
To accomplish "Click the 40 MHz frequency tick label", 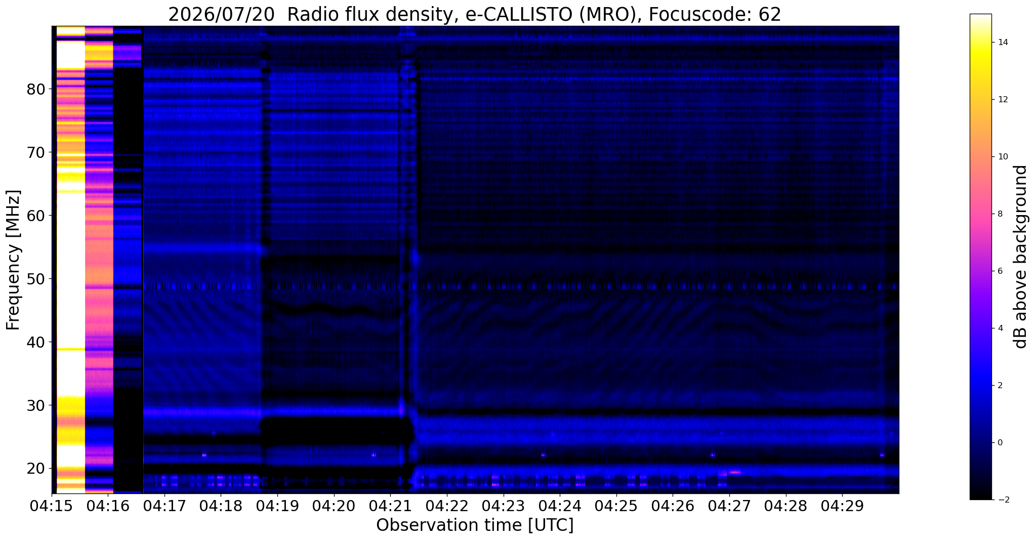I will (x=36, y=342).
